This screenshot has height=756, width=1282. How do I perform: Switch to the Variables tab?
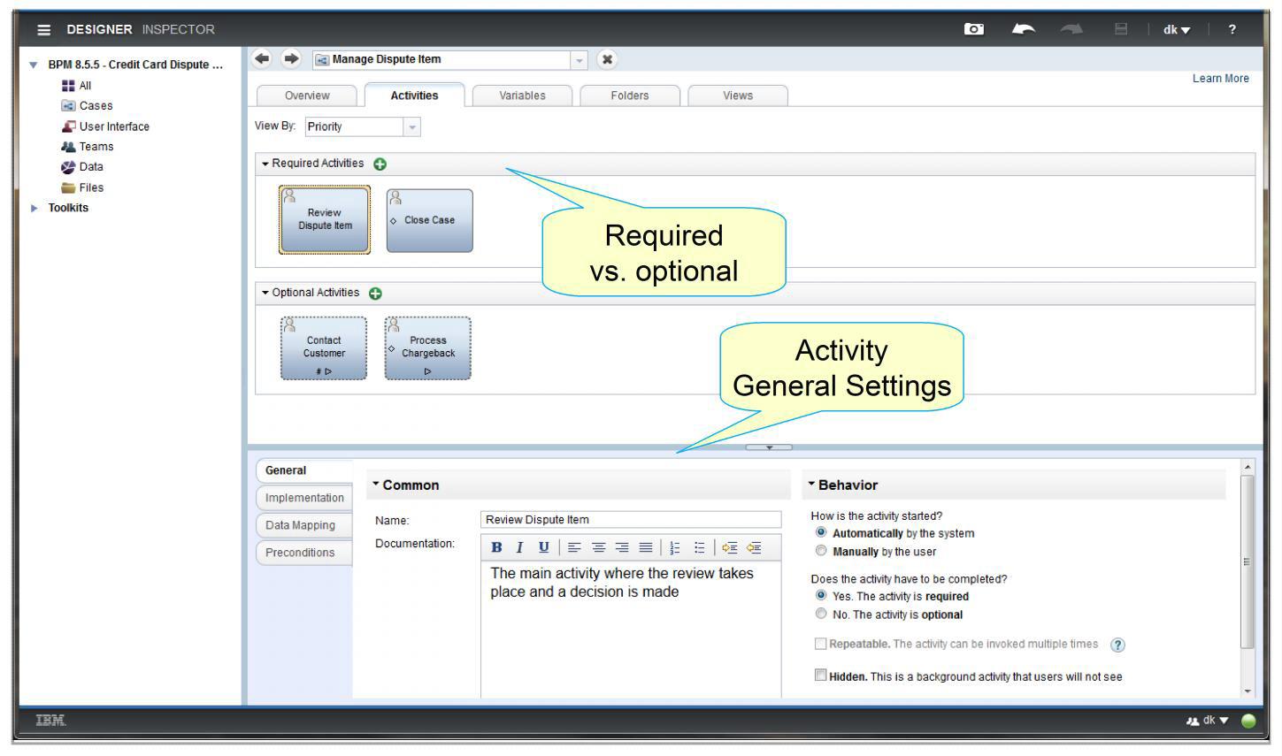pyautogui.click(x=522, y=95)
